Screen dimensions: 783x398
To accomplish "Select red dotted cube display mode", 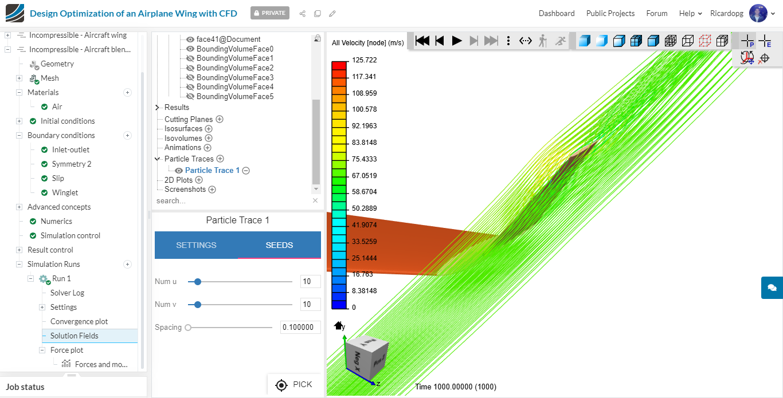I will tap(705, 41).
